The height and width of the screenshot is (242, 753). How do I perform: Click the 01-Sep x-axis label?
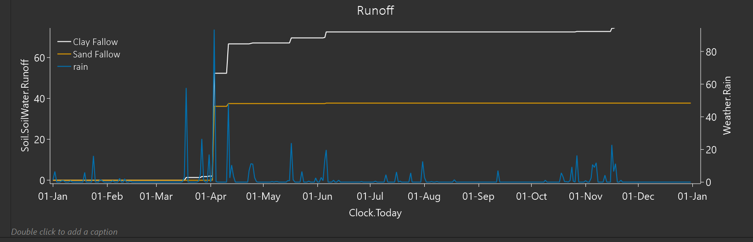[478, 197]
